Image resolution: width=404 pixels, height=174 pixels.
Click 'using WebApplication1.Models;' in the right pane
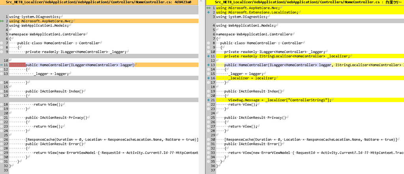246,26
